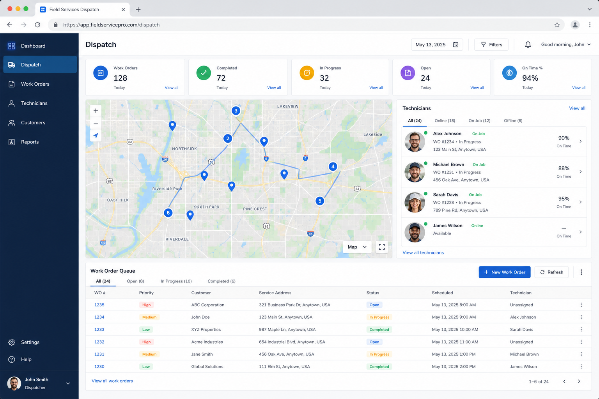Select the Dispatch truck icon in sidebar
Screen dimensions: 599x399
coord(12,65)
